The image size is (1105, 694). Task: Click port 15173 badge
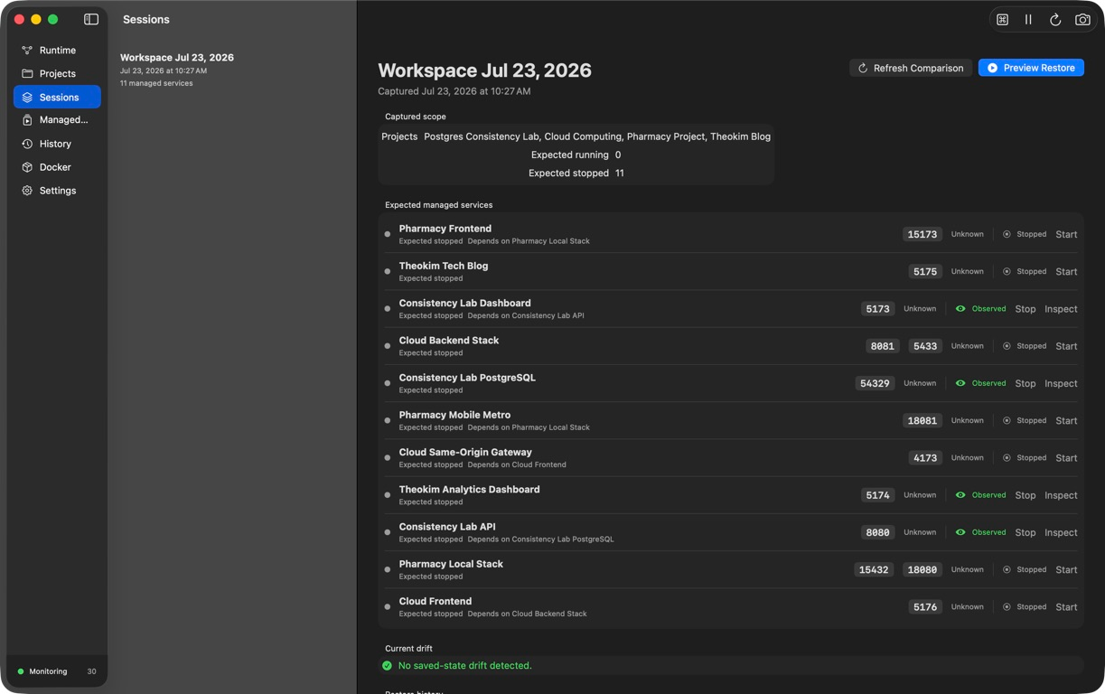(922, 234)
